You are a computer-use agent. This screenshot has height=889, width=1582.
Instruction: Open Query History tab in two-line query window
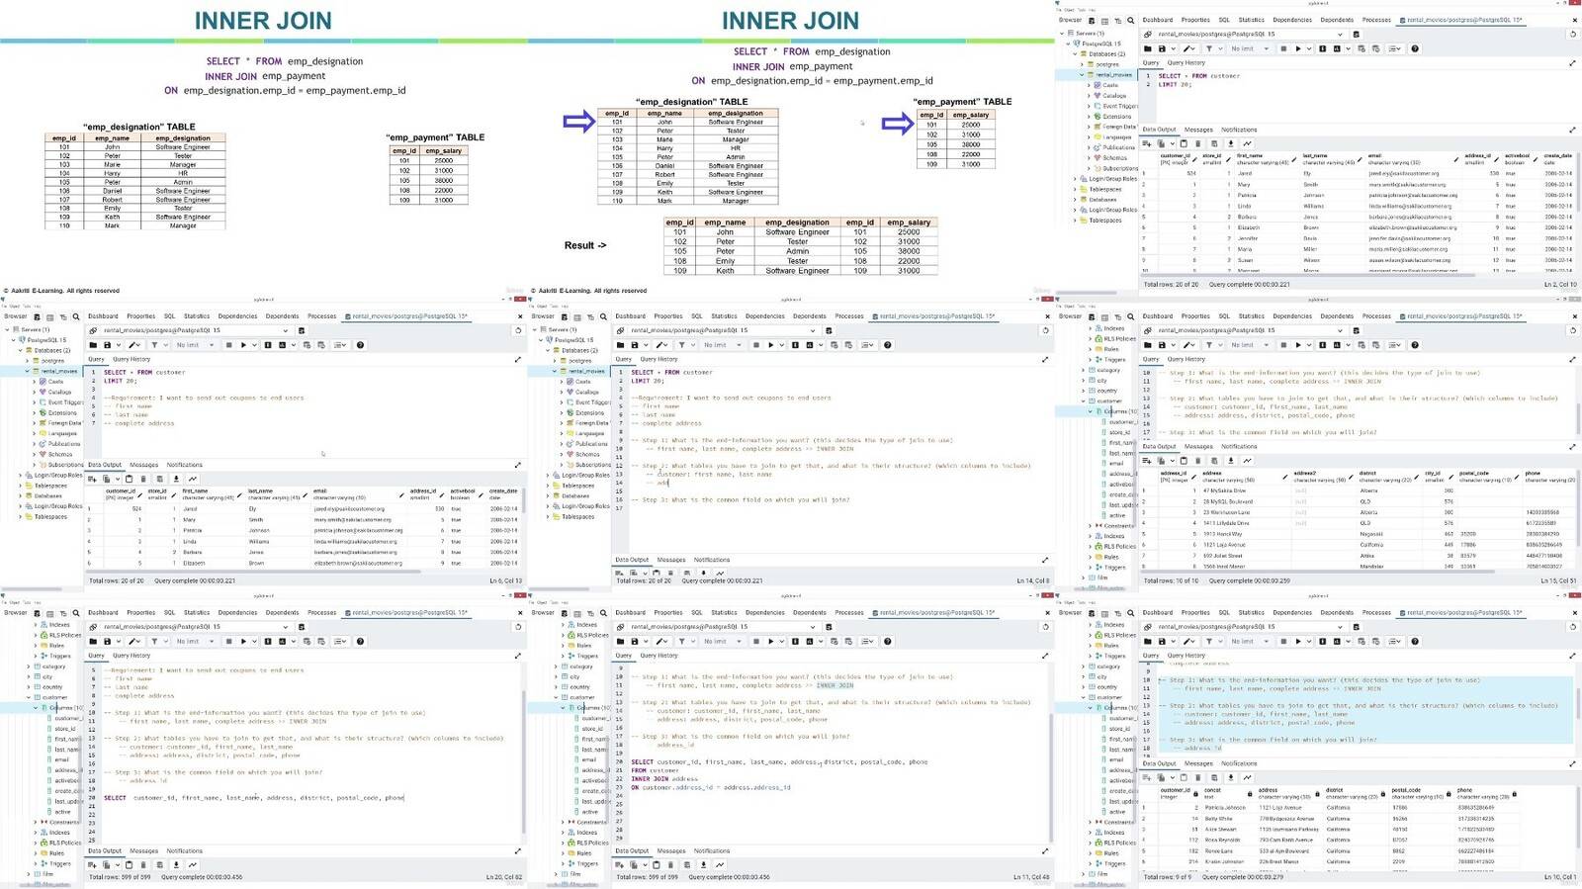pyautogui.click(x=1186, y=63)
